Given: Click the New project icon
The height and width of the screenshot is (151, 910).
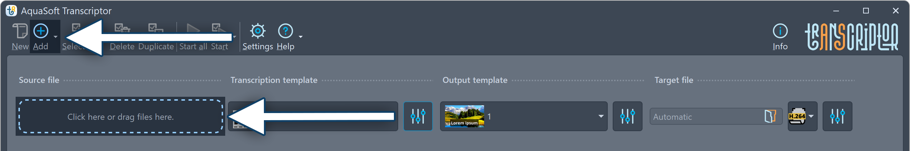Looking at the screenshot, I should click(20, 32).
